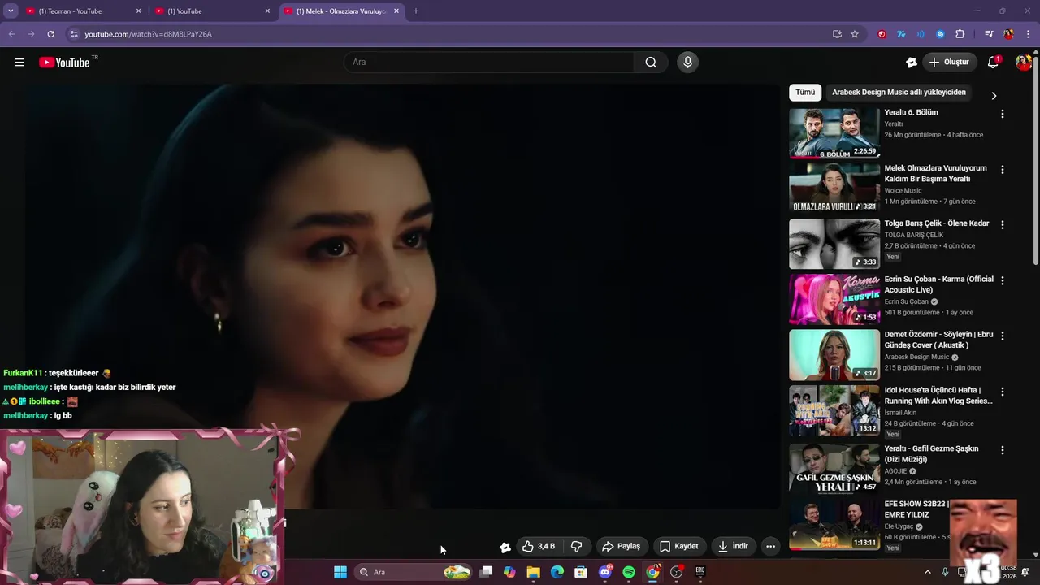Go back to the previous page

tap(11, 34)
